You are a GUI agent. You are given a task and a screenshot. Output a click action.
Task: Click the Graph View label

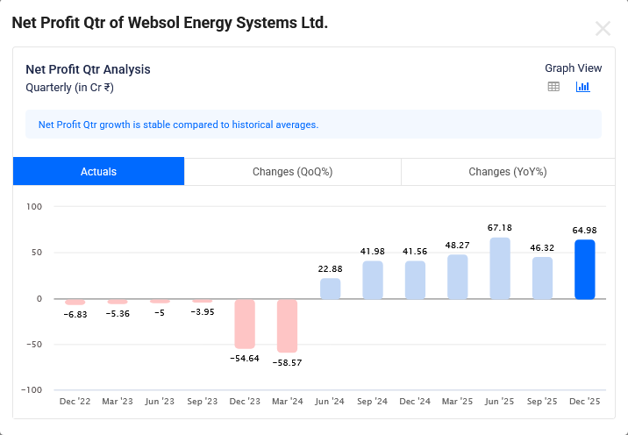573,68
